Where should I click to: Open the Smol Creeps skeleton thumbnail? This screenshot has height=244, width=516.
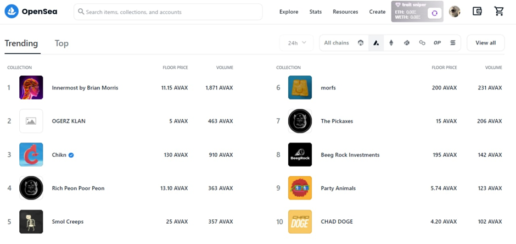(31, 221)
